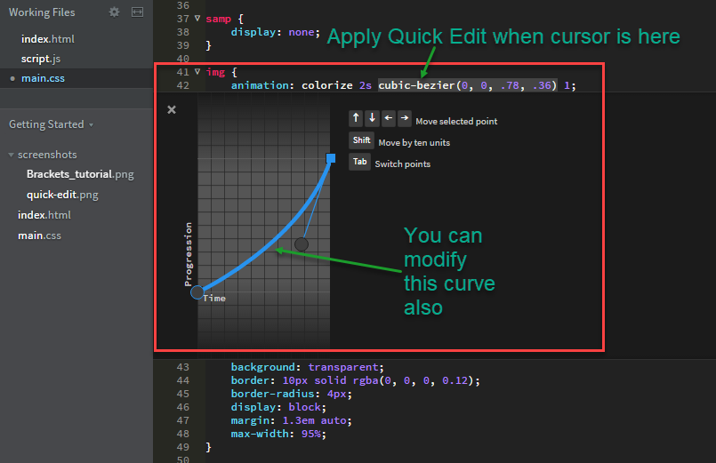Screen dimensions: 716x463
Task: Click the right arrow key hint
Action: (404, 118)
